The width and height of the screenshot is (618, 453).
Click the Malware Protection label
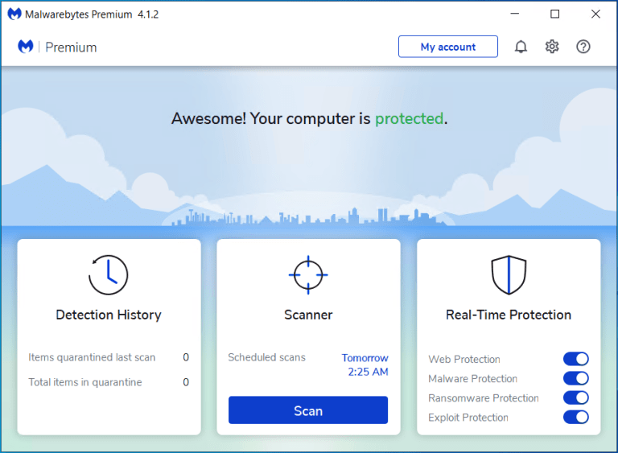click(473, 378)
